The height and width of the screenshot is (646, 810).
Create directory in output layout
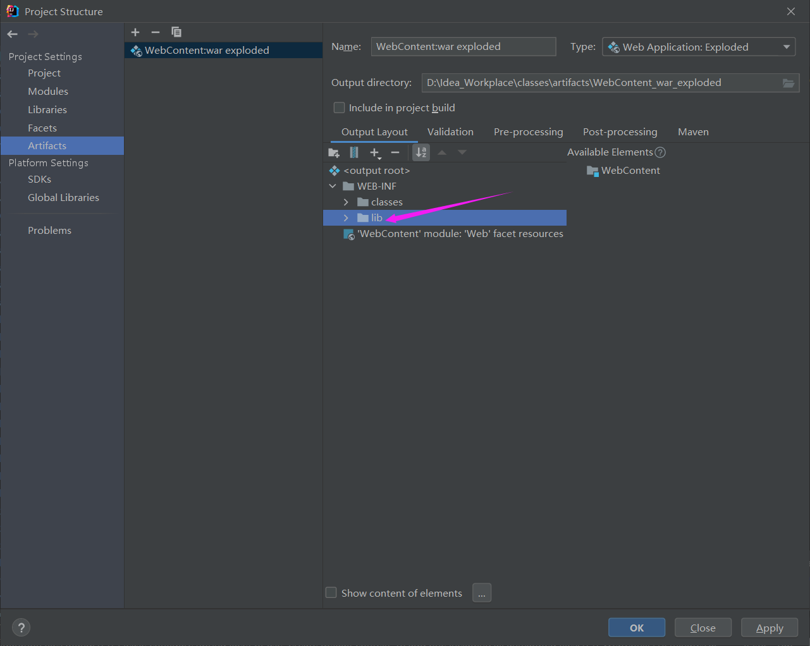[x=334, y=152]
